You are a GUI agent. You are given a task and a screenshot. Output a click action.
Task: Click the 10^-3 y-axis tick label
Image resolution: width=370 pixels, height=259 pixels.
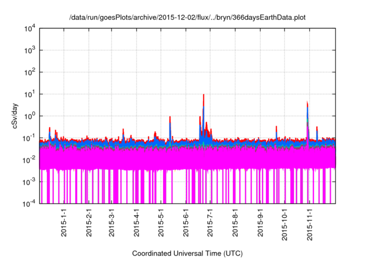[29, 182]
